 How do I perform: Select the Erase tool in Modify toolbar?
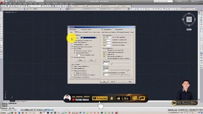(x=201, y=13)
